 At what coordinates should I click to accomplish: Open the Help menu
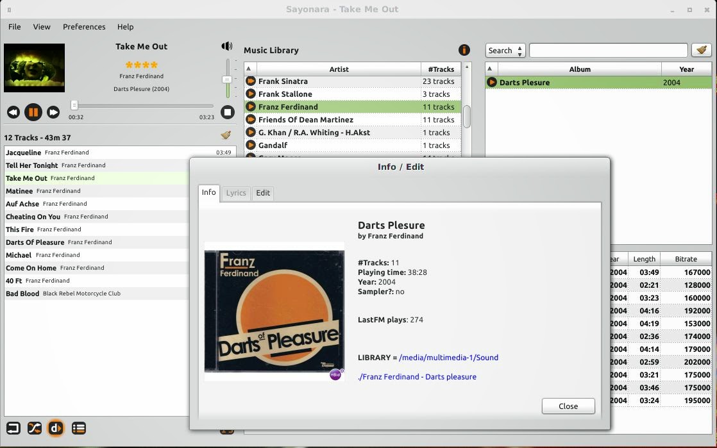pos(125,26)
